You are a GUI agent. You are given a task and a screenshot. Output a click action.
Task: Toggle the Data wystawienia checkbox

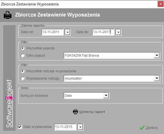click(x=20, y=127)
